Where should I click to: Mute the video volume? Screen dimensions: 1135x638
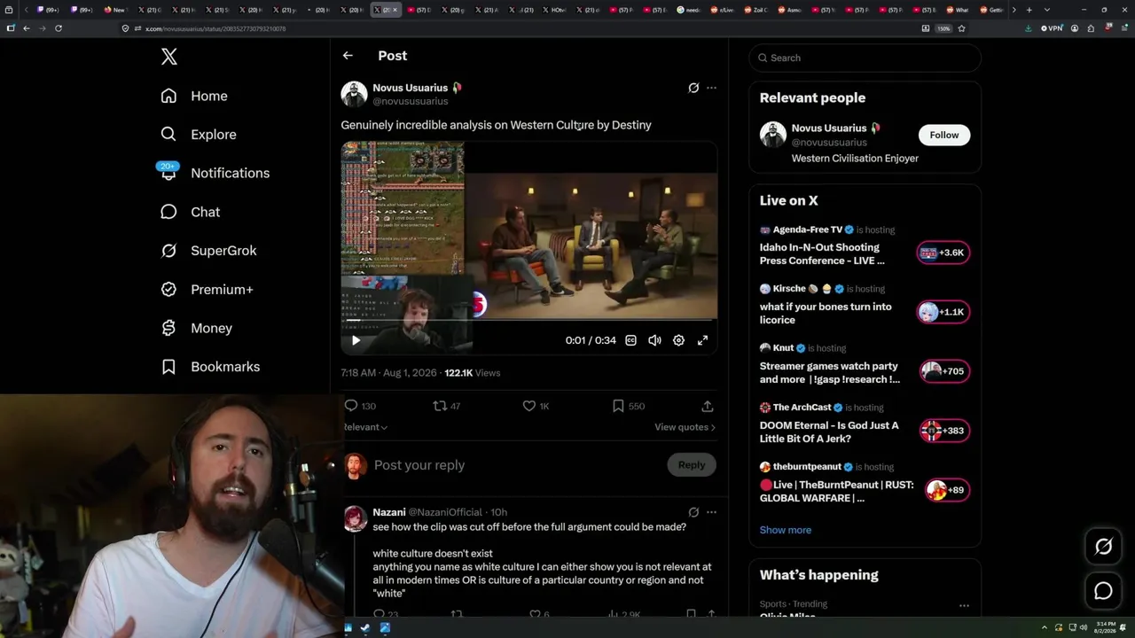(654, 340)
